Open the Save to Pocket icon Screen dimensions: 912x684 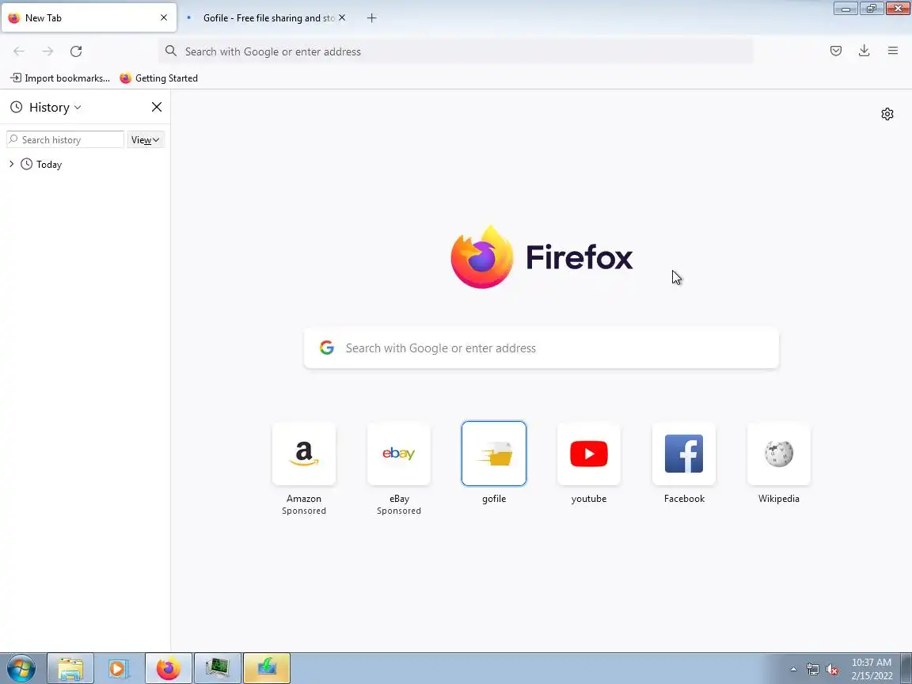tap(836, 51)
